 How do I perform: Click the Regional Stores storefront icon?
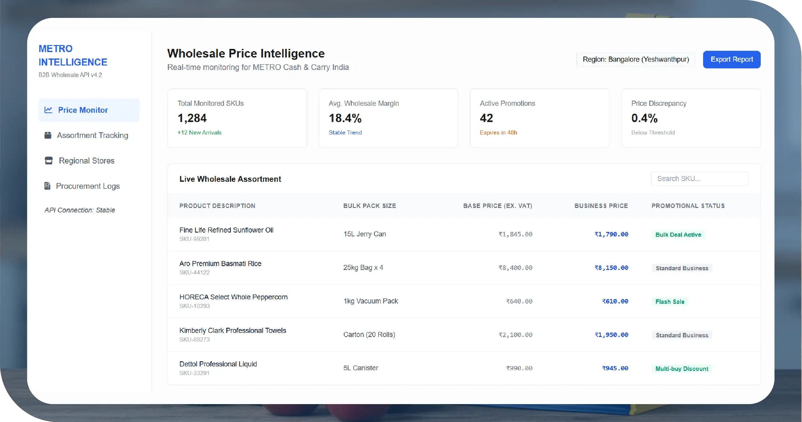[49, 161]
